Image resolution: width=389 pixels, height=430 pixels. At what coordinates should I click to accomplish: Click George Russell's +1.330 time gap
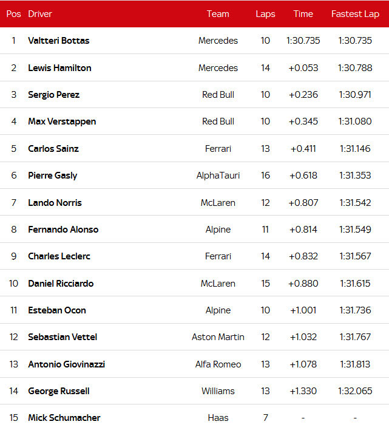click(303, 391)
